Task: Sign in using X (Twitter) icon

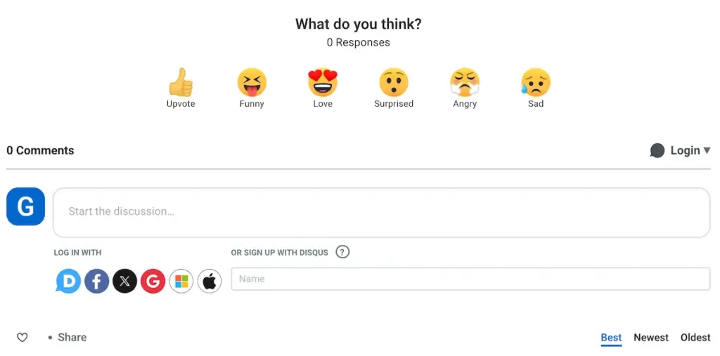Action: coord(124,282)
